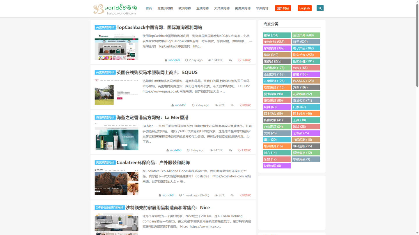Like the EQUUS post (0喜欢)
Viewport: 419px width, 235px height.
click(245, 105)
